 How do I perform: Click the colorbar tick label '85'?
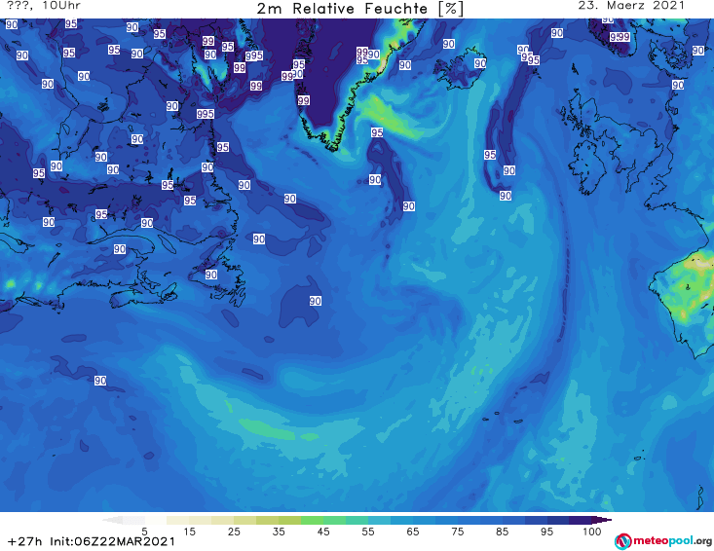(502, 532)
